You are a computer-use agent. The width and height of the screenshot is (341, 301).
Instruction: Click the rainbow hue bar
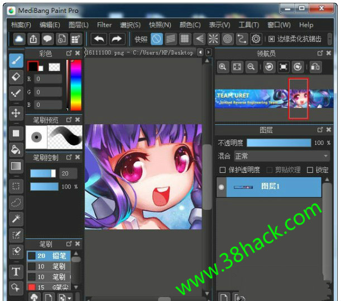[x=76, y=85]
